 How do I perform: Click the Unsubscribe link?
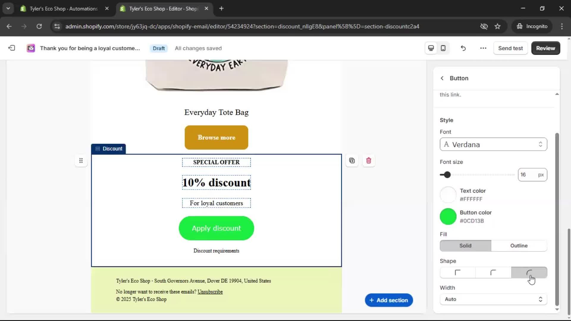click(210, 292)
